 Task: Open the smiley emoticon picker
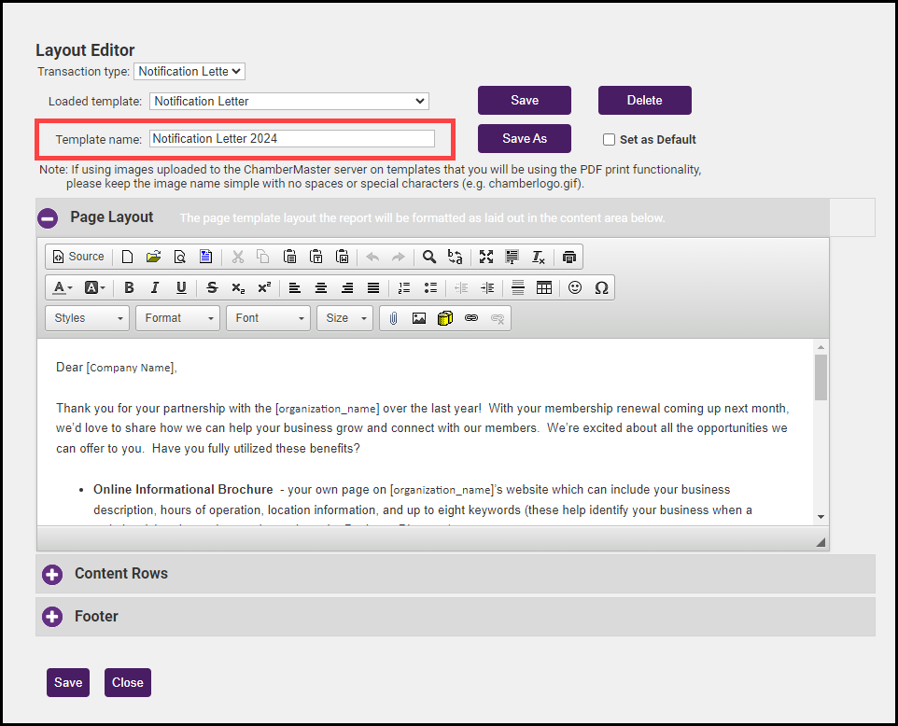pyautogui.click(x=575, y=287)
